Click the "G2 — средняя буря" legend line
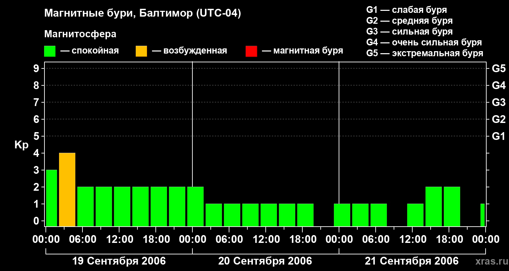Screen dimensions: 509x271 [x=409, y=21]
